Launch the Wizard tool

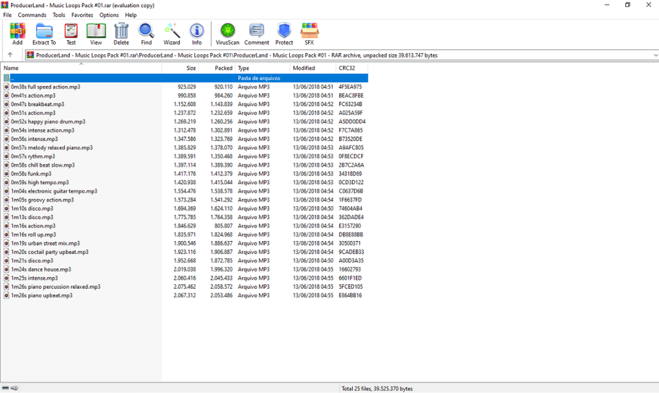172,33
